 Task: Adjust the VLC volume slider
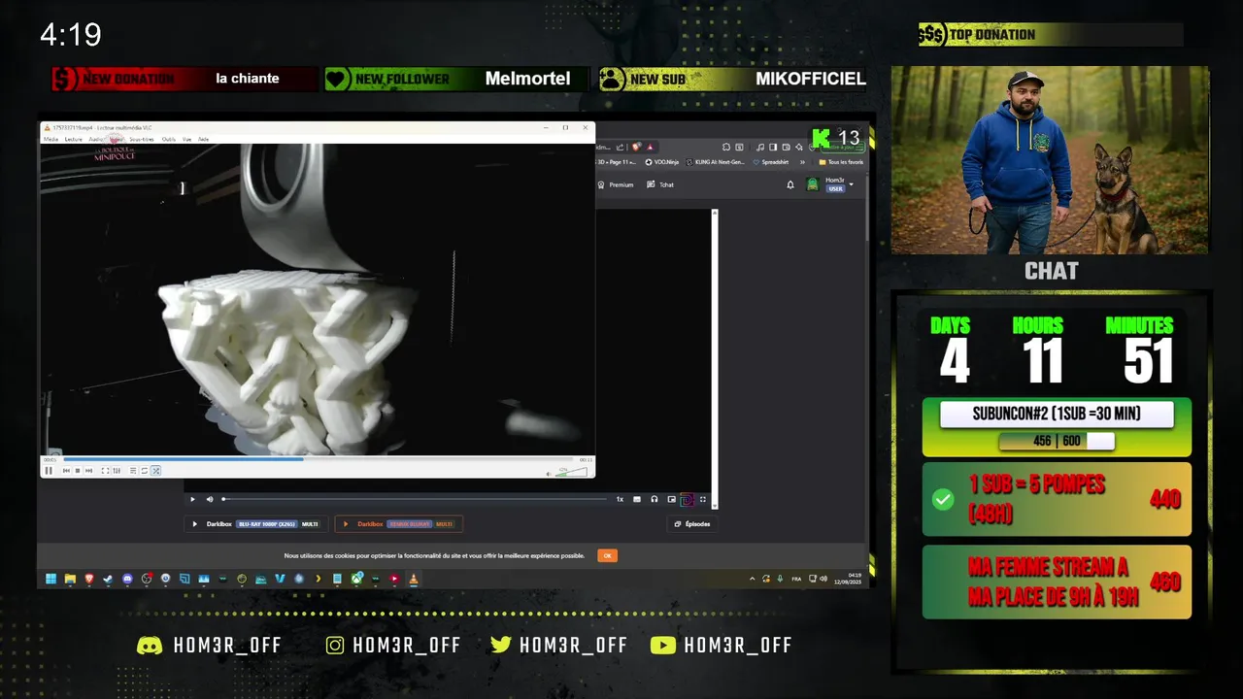click(572, 472)
